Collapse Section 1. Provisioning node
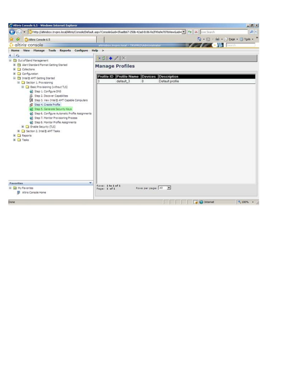 [18, 83]
